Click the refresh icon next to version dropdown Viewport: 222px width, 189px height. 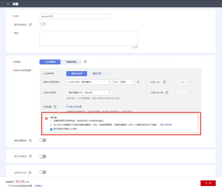coord(138,82)
